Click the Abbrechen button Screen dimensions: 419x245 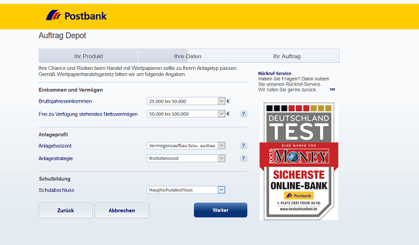[x=122, y=210]
